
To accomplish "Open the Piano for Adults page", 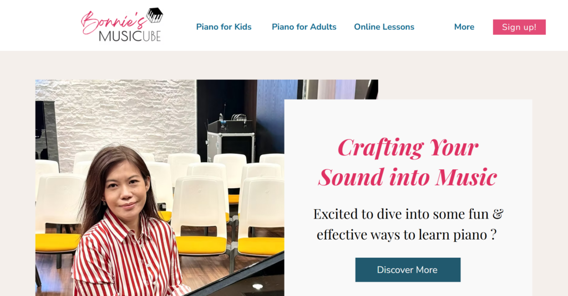I will tap(304, 27).
